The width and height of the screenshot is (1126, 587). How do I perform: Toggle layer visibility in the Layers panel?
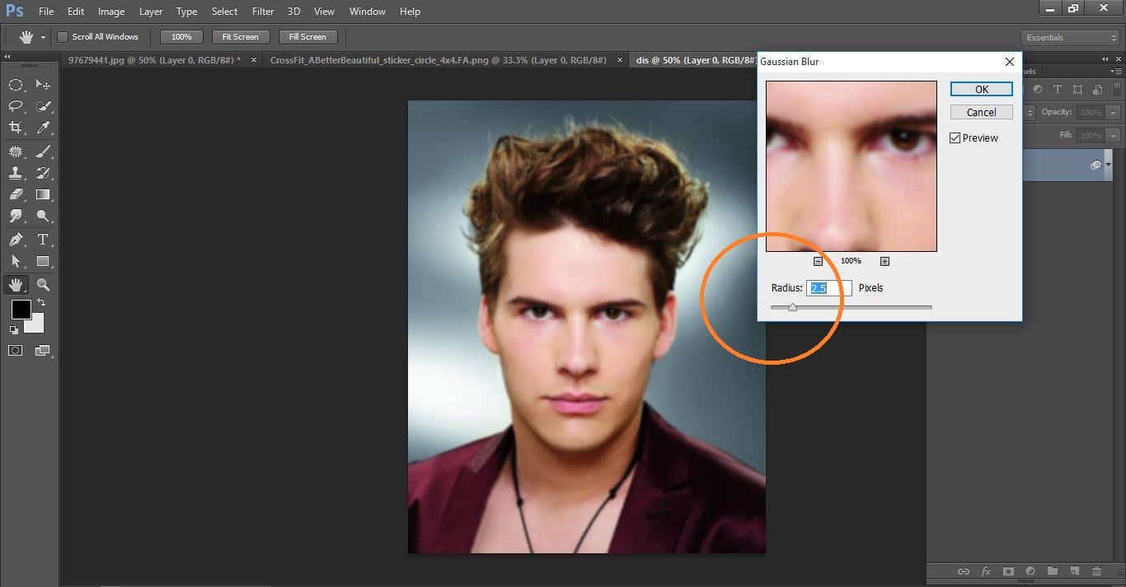point(1096,165)
